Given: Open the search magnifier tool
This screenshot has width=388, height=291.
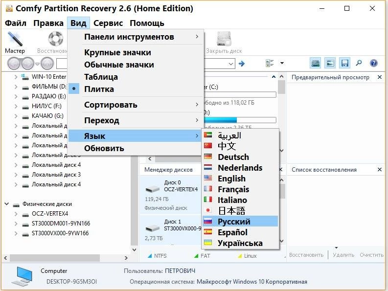Looking at the screenshot, I should pos(359,63).
